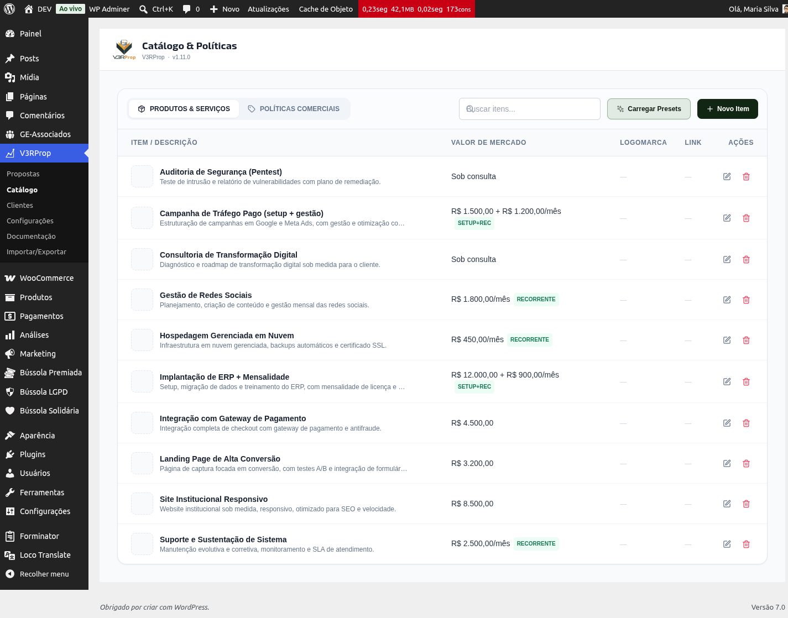Edit Implantação de ERP + Mensalidade item

tap(727, 381)
